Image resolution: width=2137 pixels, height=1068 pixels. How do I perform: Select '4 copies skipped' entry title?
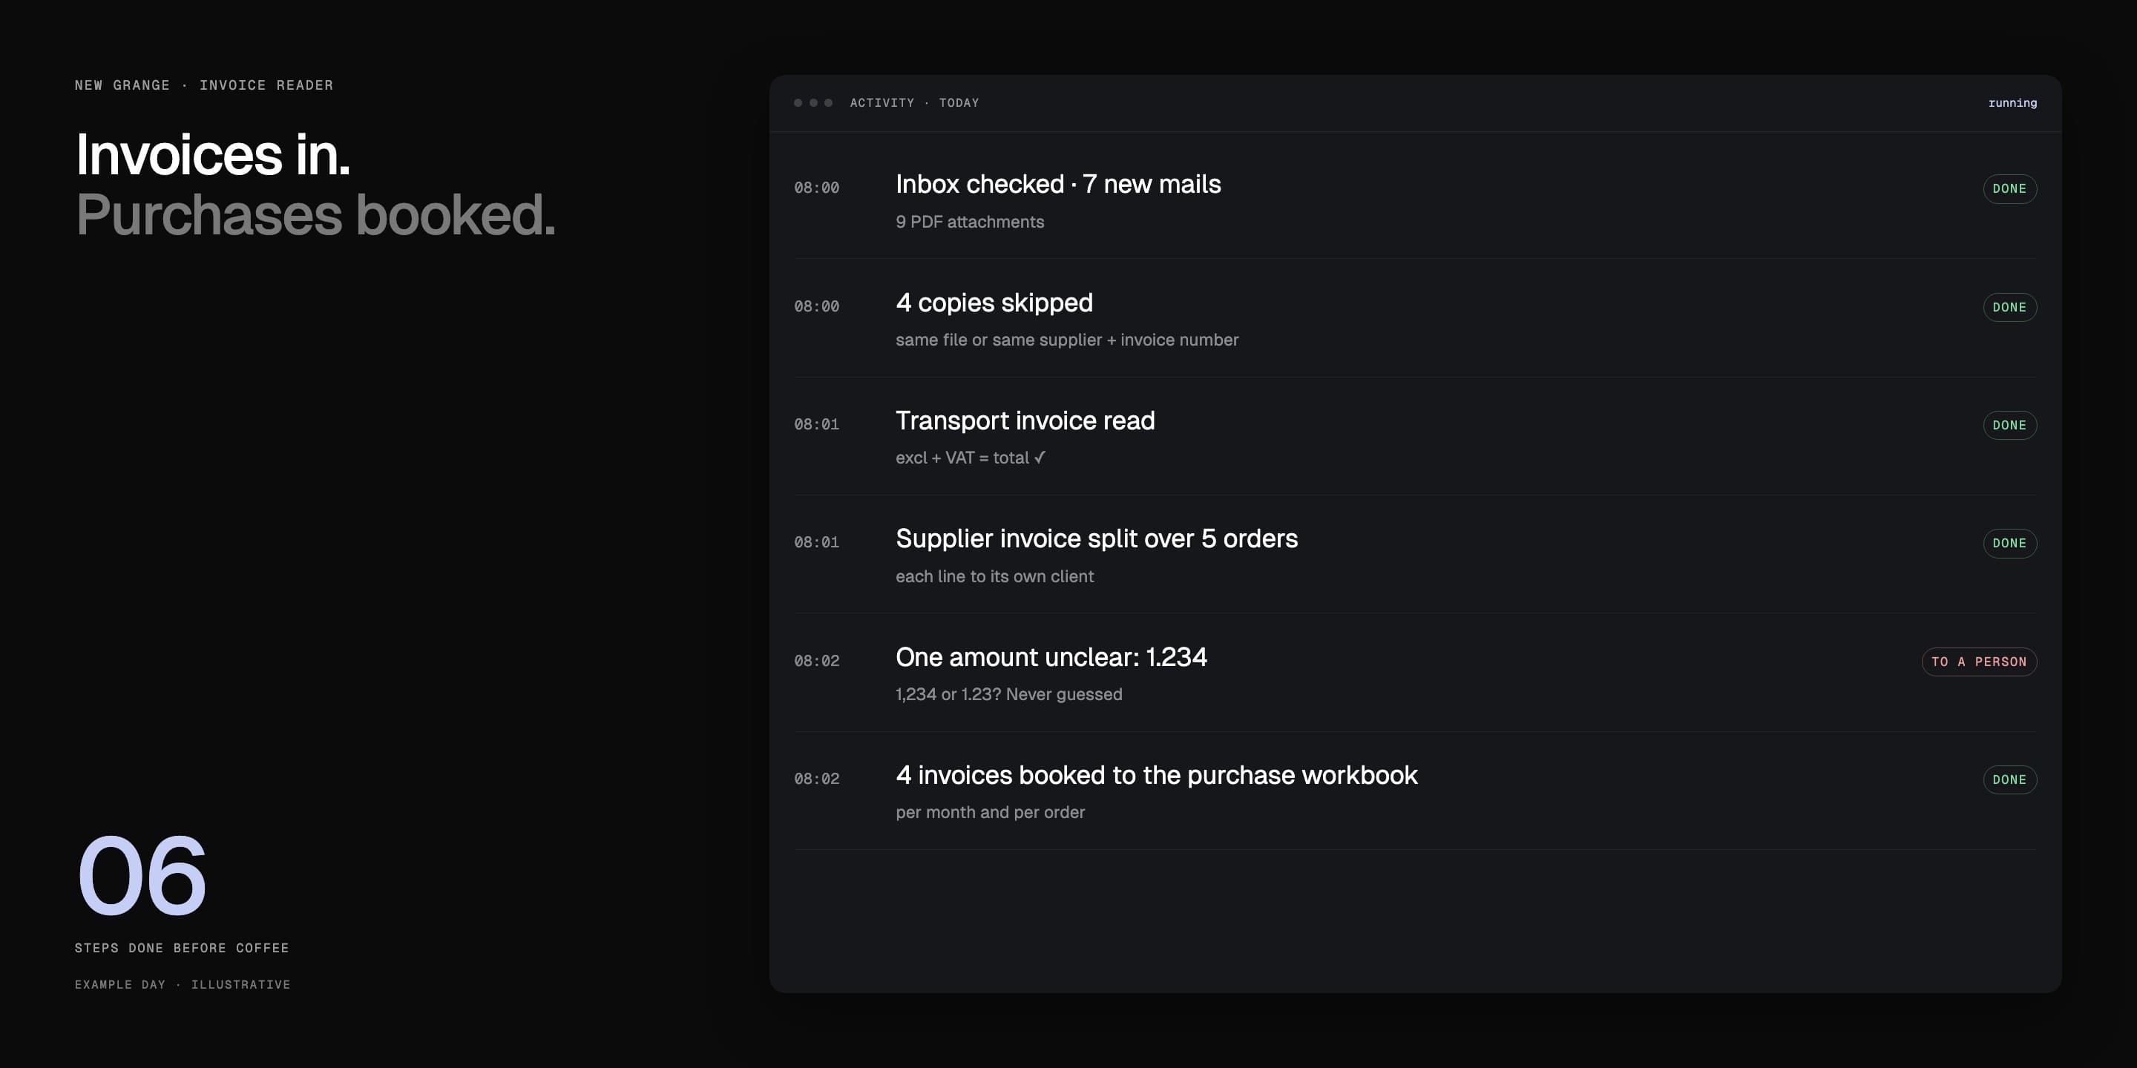pyautogui.click(x=994, y=303)
